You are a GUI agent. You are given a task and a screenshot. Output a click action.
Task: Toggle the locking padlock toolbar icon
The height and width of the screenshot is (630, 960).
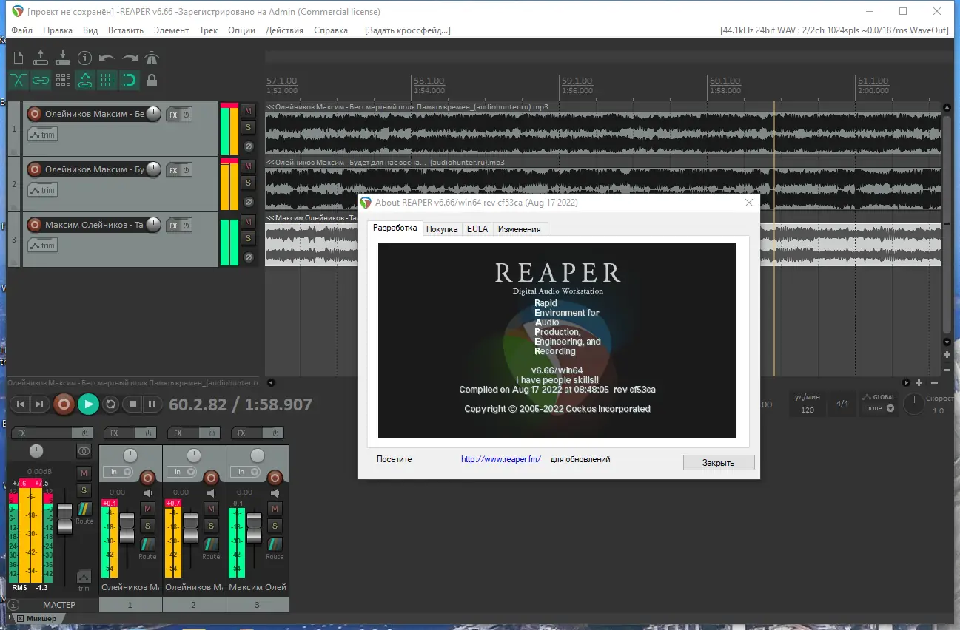[152, 80]
